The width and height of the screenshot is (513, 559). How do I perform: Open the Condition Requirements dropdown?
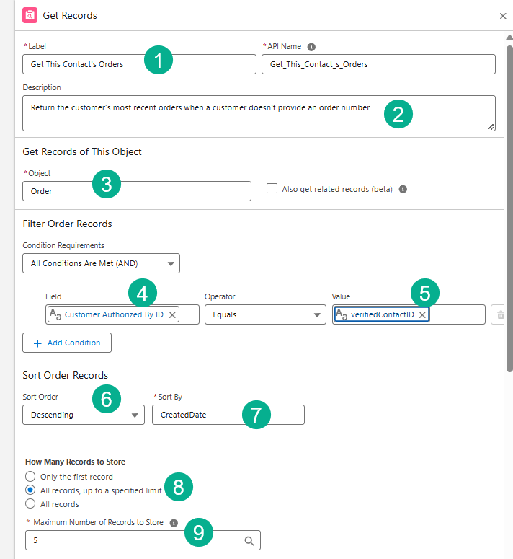101,264
